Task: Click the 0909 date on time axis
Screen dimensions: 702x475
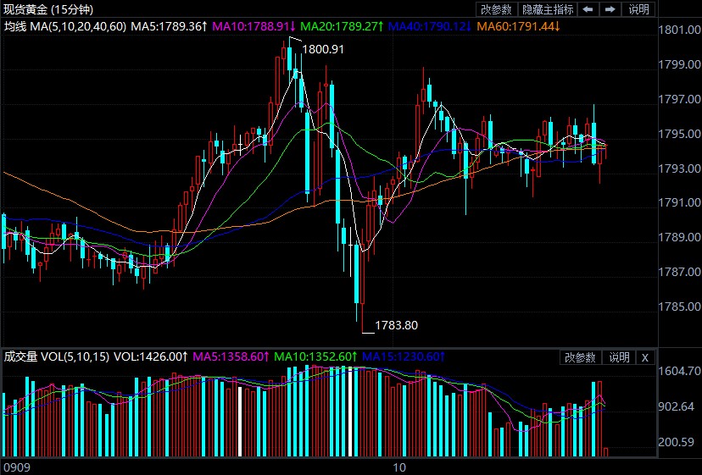Action: (x=16, y=467)
